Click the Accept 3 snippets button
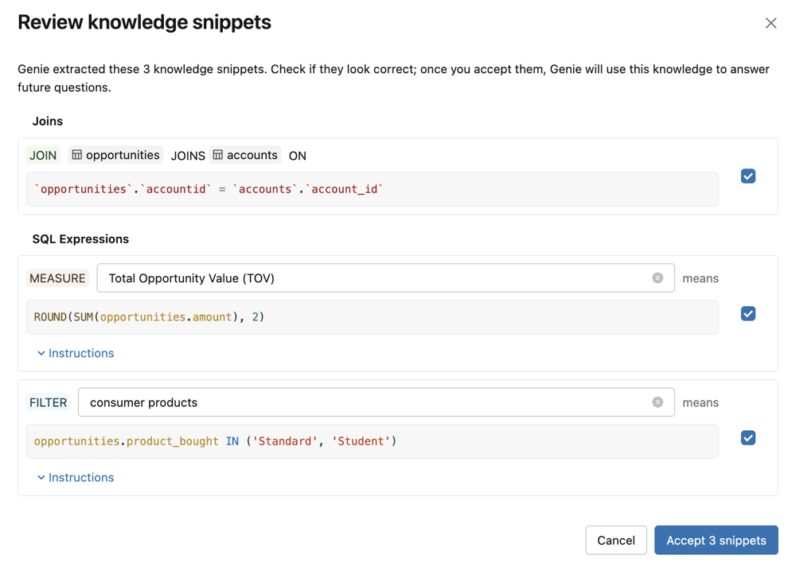796x574 pixels. (716, 540)
